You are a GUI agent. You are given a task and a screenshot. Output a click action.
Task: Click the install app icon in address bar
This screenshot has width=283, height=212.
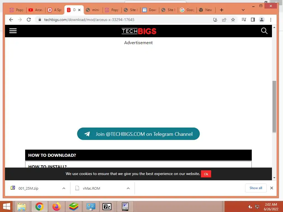coord(215,20)
